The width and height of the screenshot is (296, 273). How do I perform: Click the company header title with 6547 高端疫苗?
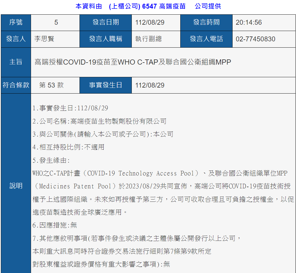point(148,6)
